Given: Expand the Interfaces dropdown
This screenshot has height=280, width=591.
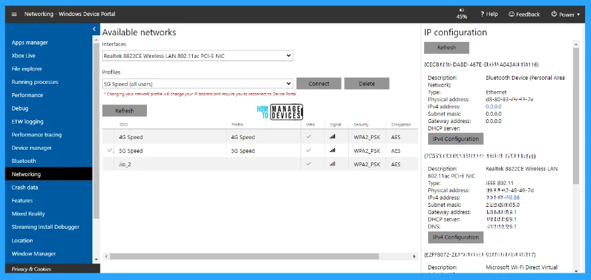Looking at the screenshot, I should 197,56.
